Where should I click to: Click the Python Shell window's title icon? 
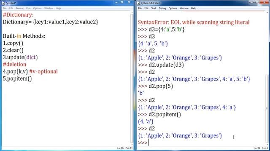(138, 3)
